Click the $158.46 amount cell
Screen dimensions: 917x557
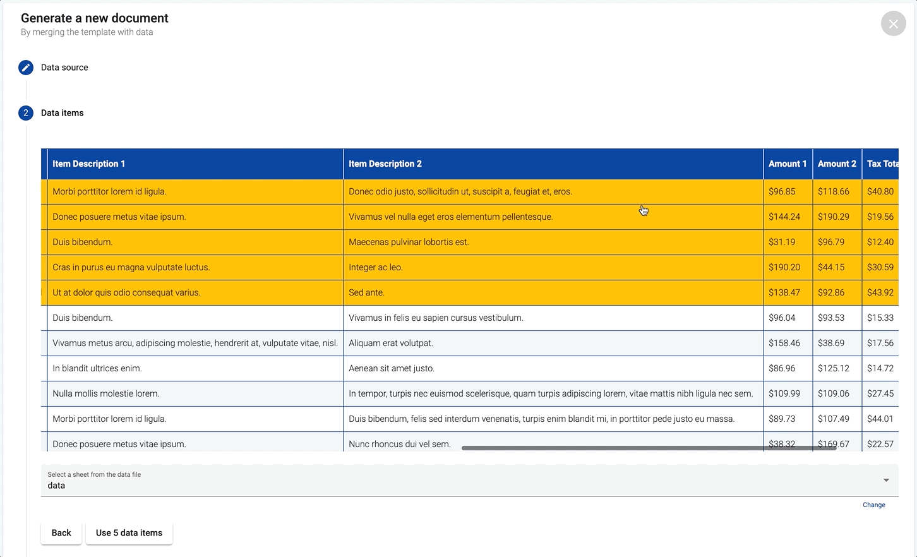point(788,344)
